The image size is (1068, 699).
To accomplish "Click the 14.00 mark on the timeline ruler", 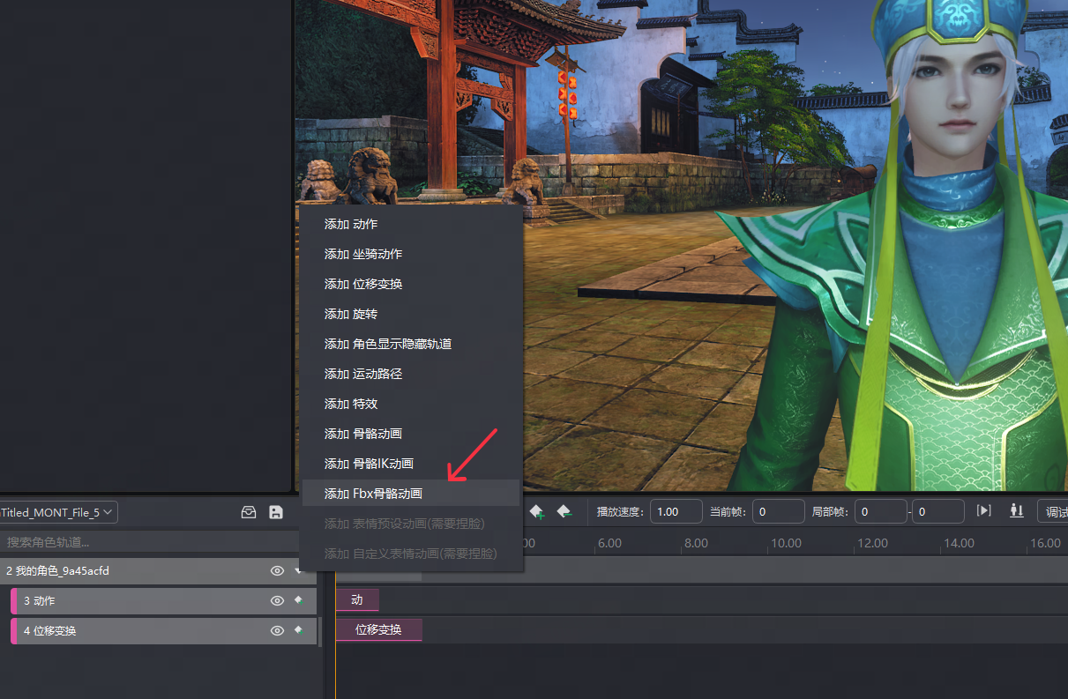I will [959, 543].
